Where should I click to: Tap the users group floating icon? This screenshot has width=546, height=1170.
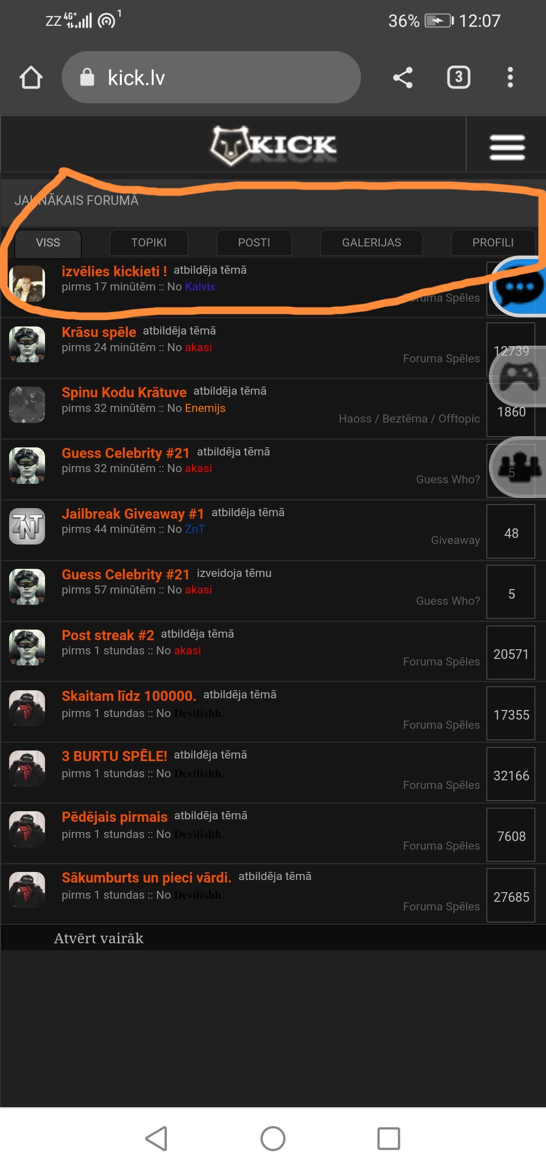tap(518, 467)
